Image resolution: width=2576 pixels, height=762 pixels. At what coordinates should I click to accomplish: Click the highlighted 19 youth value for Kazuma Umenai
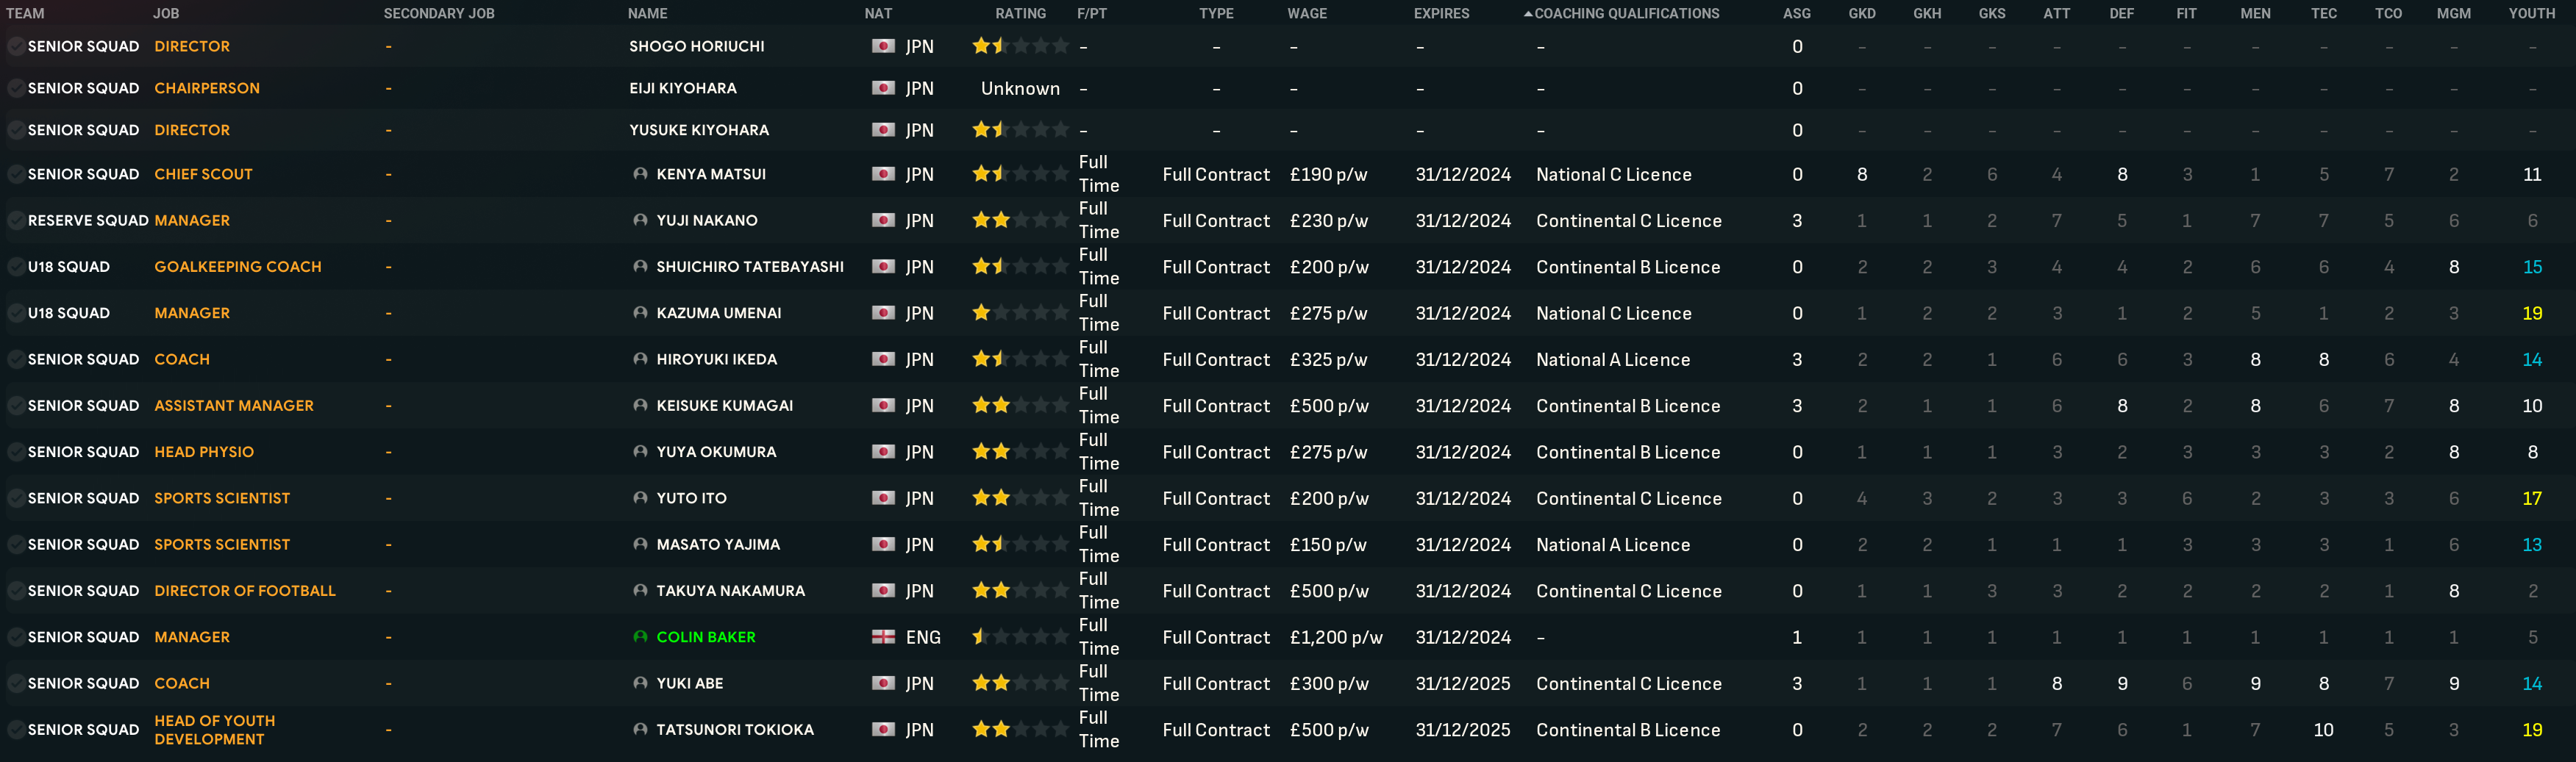coord(2531,314)
